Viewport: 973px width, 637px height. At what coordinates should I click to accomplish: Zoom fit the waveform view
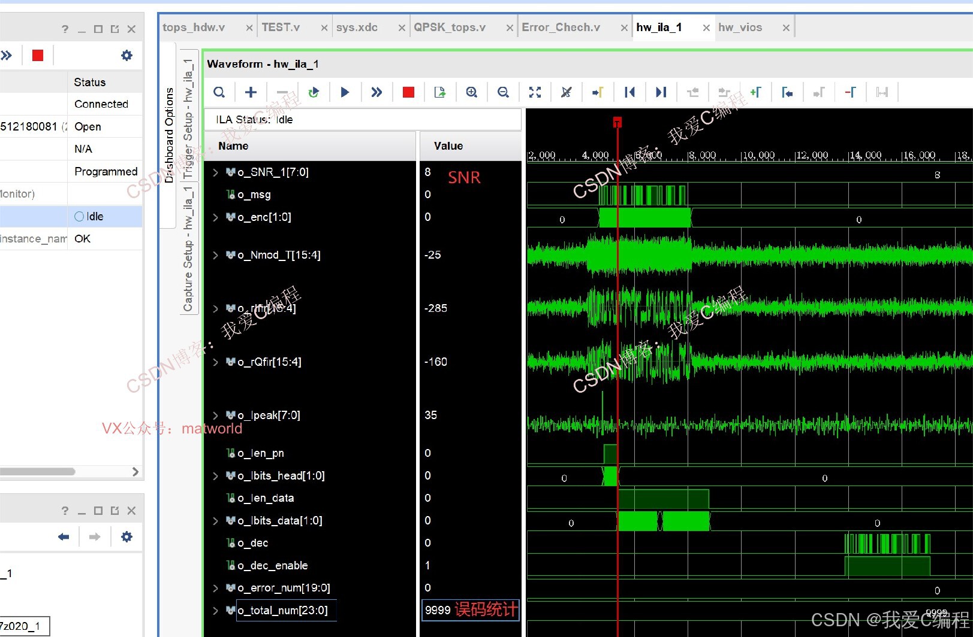pos(535,92)
